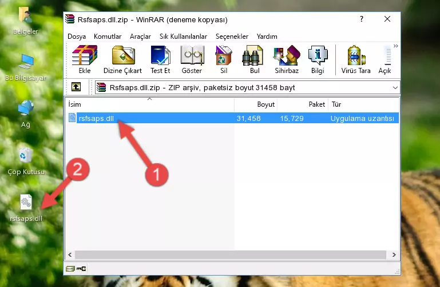Open the Göster (View) tool
Image resolution: width=440 pixels, height=287 pixels.
point(192,59)
